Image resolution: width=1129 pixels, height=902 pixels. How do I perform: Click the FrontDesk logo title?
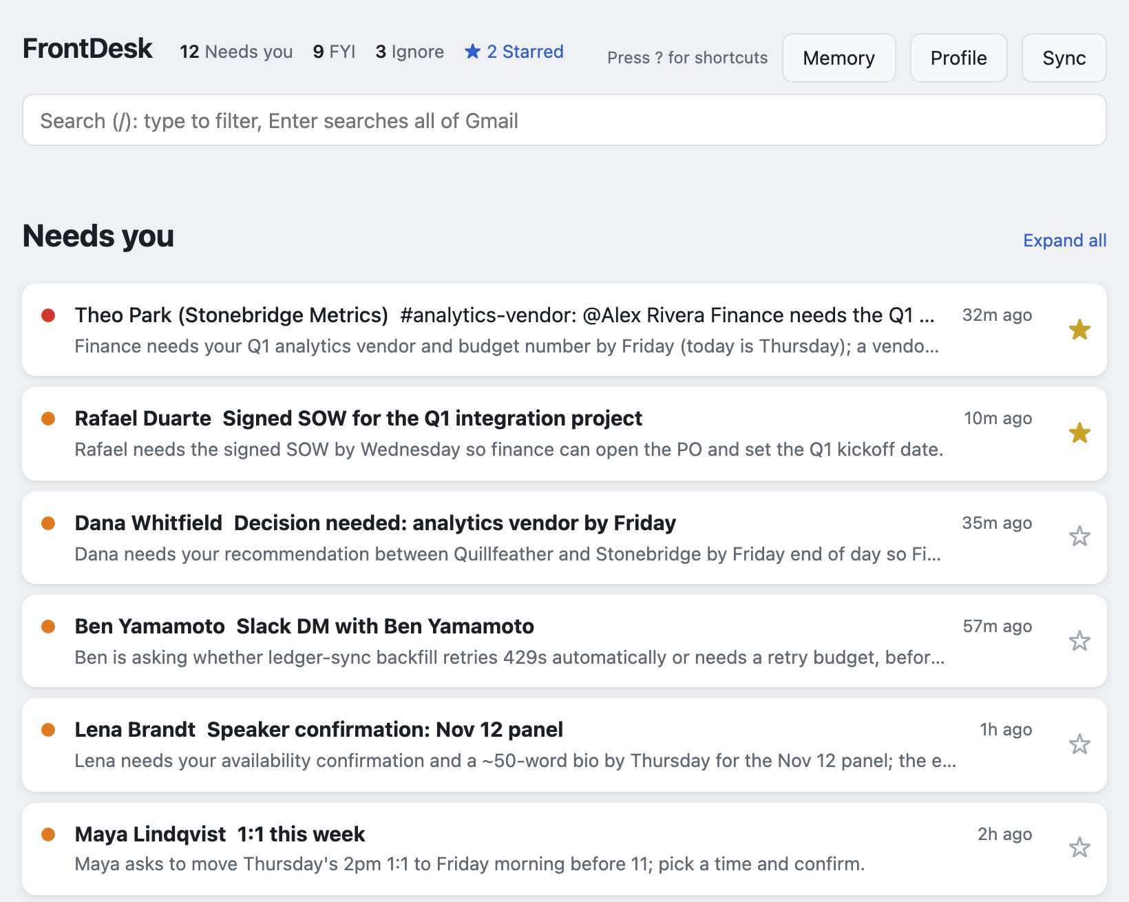[x=87, y=49]
